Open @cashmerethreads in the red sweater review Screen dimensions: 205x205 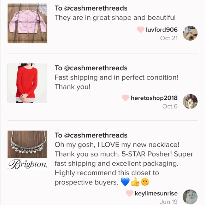point(95,68)
